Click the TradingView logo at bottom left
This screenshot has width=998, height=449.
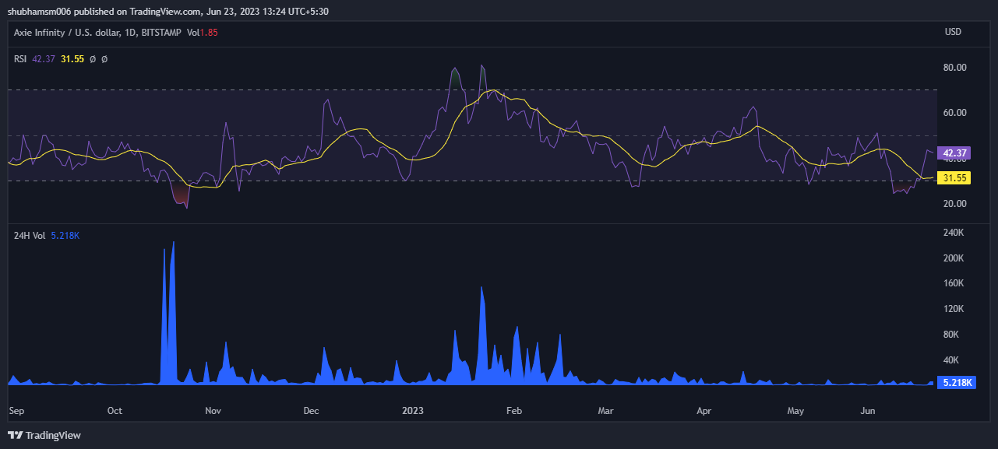point(44,435)
